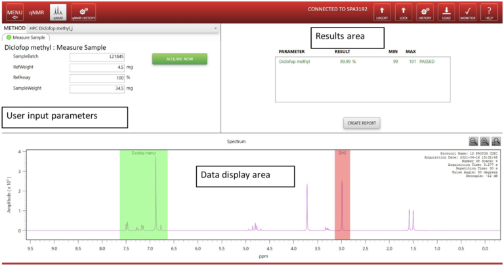This screenshot has height=266, width=504.
Task: Zoom in on the spectrum
Action: (485, 142)
